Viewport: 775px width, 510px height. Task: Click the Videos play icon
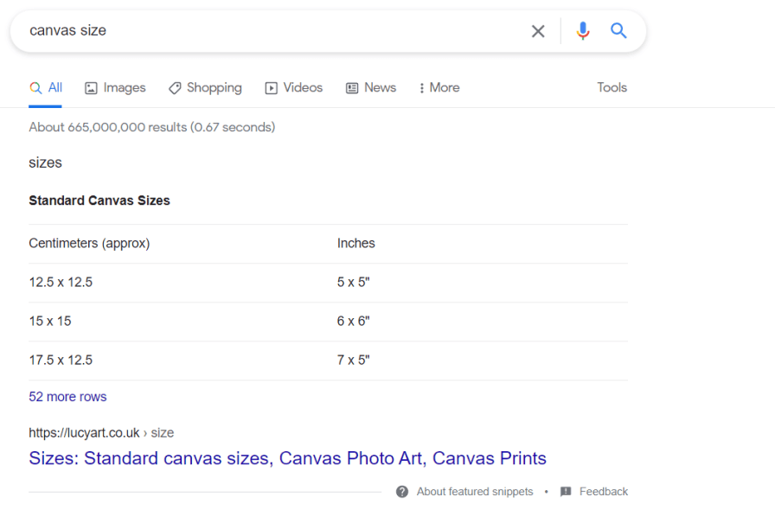coord(271,88)
